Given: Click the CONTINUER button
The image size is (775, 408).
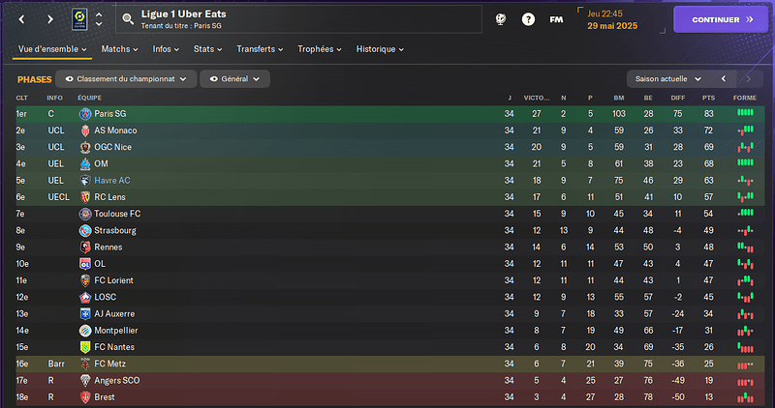Looking at the screenshot, I should click(721, 19).
